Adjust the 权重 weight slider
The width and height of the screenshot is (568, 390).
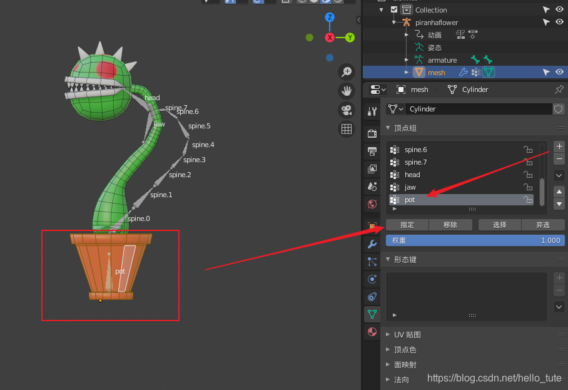coord(475,240)
